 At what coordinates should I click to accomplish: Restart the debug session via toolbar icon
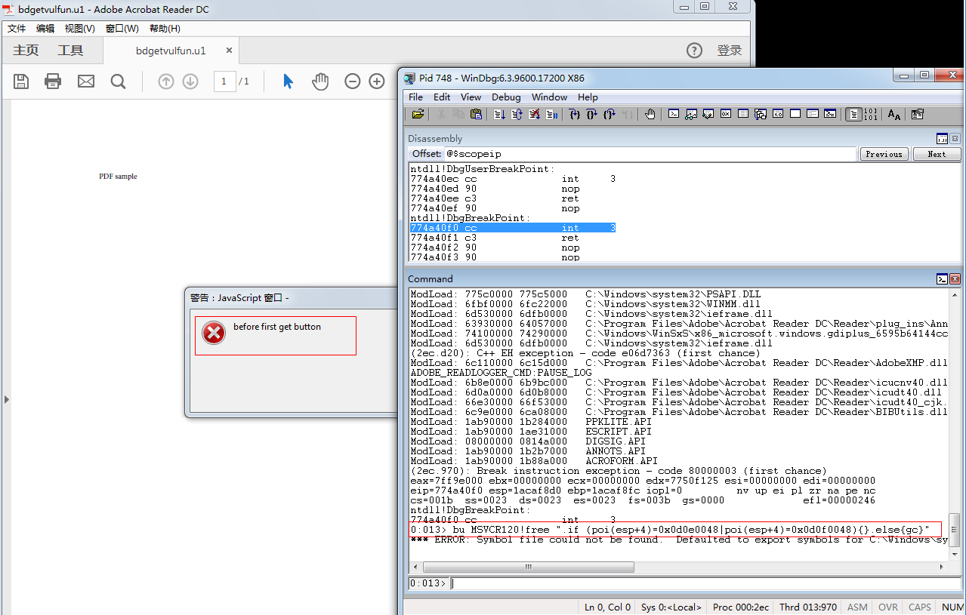(x=517, y=114)
